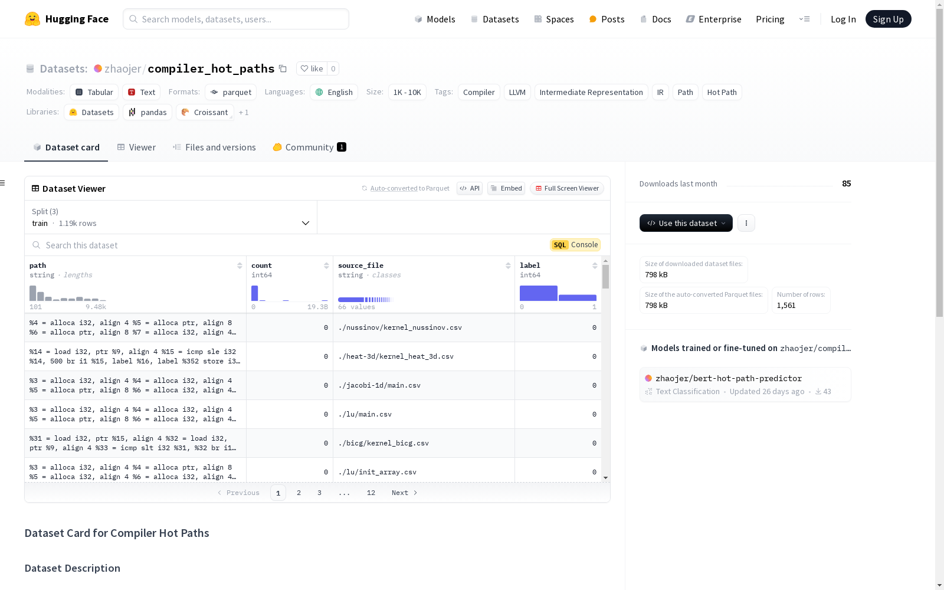The image size is (944, 590).
Task: Jump to page 12 of the table
Action: point(371,493)
